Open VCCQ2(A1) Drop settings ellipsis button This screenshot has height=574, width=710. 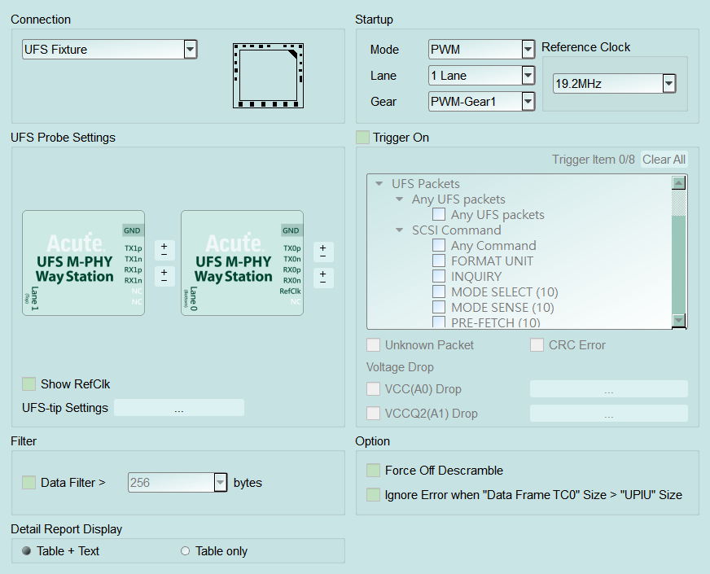(x=608, y=414)
